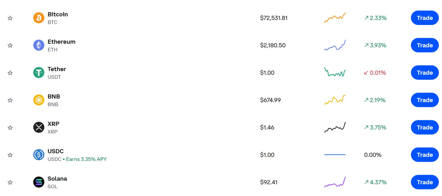Click the Solana logo icon
The width and height of the screenshot is (442, 196).
39,182
